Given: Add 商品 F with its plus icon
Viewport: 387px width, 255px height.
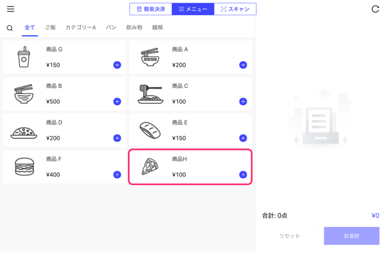Looking at the screenshot, I should pyautogui.click(x=117, y=174).
